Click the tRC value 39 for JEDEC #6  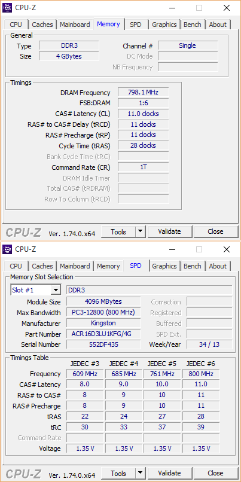coord(201,427)
